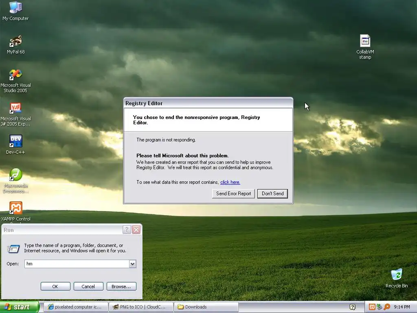Click 'Please tell Microsoft about this problem.' heading
The width and height of the screenshot is (417, 313).
[x=182, y=155]
